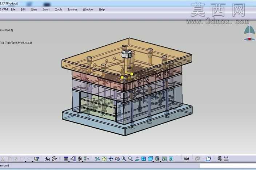256x170 pixels.
Task: Open the Design Table tool
Action: click(x=66, y=159)
